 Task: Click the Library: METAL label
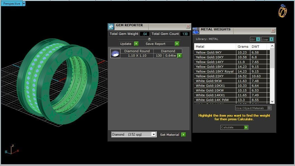[x=207, y=39]
